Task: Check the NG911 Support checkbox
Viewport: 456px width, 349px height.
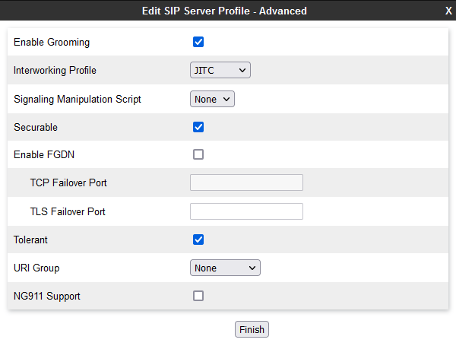Action: [x=198, y=296]
